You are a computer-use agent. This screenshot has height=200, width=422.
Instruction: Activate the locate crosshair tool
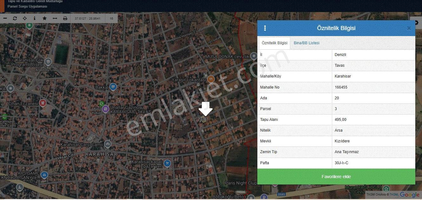[x=25, y=18]
